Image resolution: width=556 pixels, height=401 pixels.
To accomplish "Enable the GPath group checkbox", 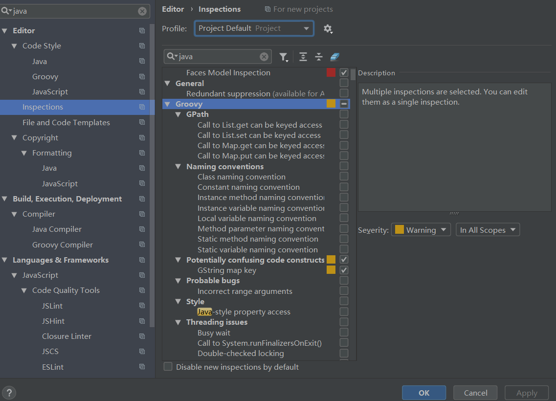I will pos(344,114).
